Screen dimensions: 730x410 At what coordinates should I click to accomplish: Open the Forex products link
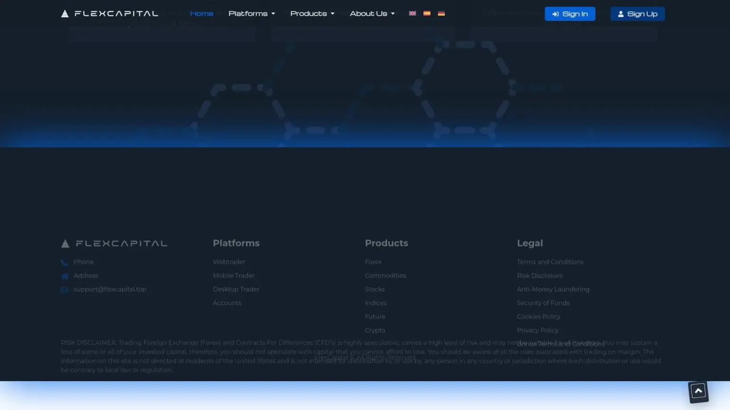coord(373,262)
